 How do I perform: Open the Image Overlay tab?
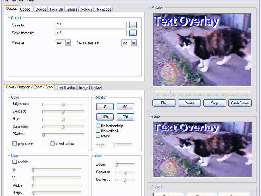[90, 87]
